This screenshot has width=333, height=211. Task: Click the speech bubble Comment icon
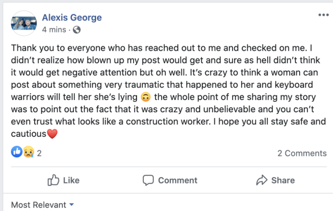148,180
